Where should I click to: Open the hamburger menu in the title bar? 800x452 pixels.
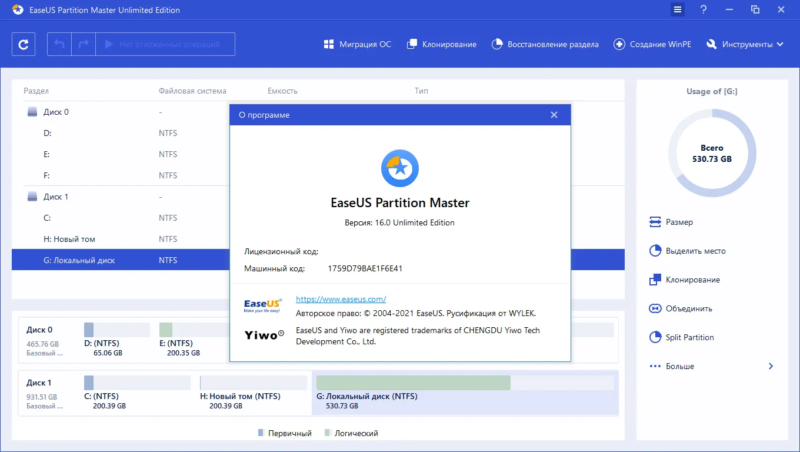678,10
